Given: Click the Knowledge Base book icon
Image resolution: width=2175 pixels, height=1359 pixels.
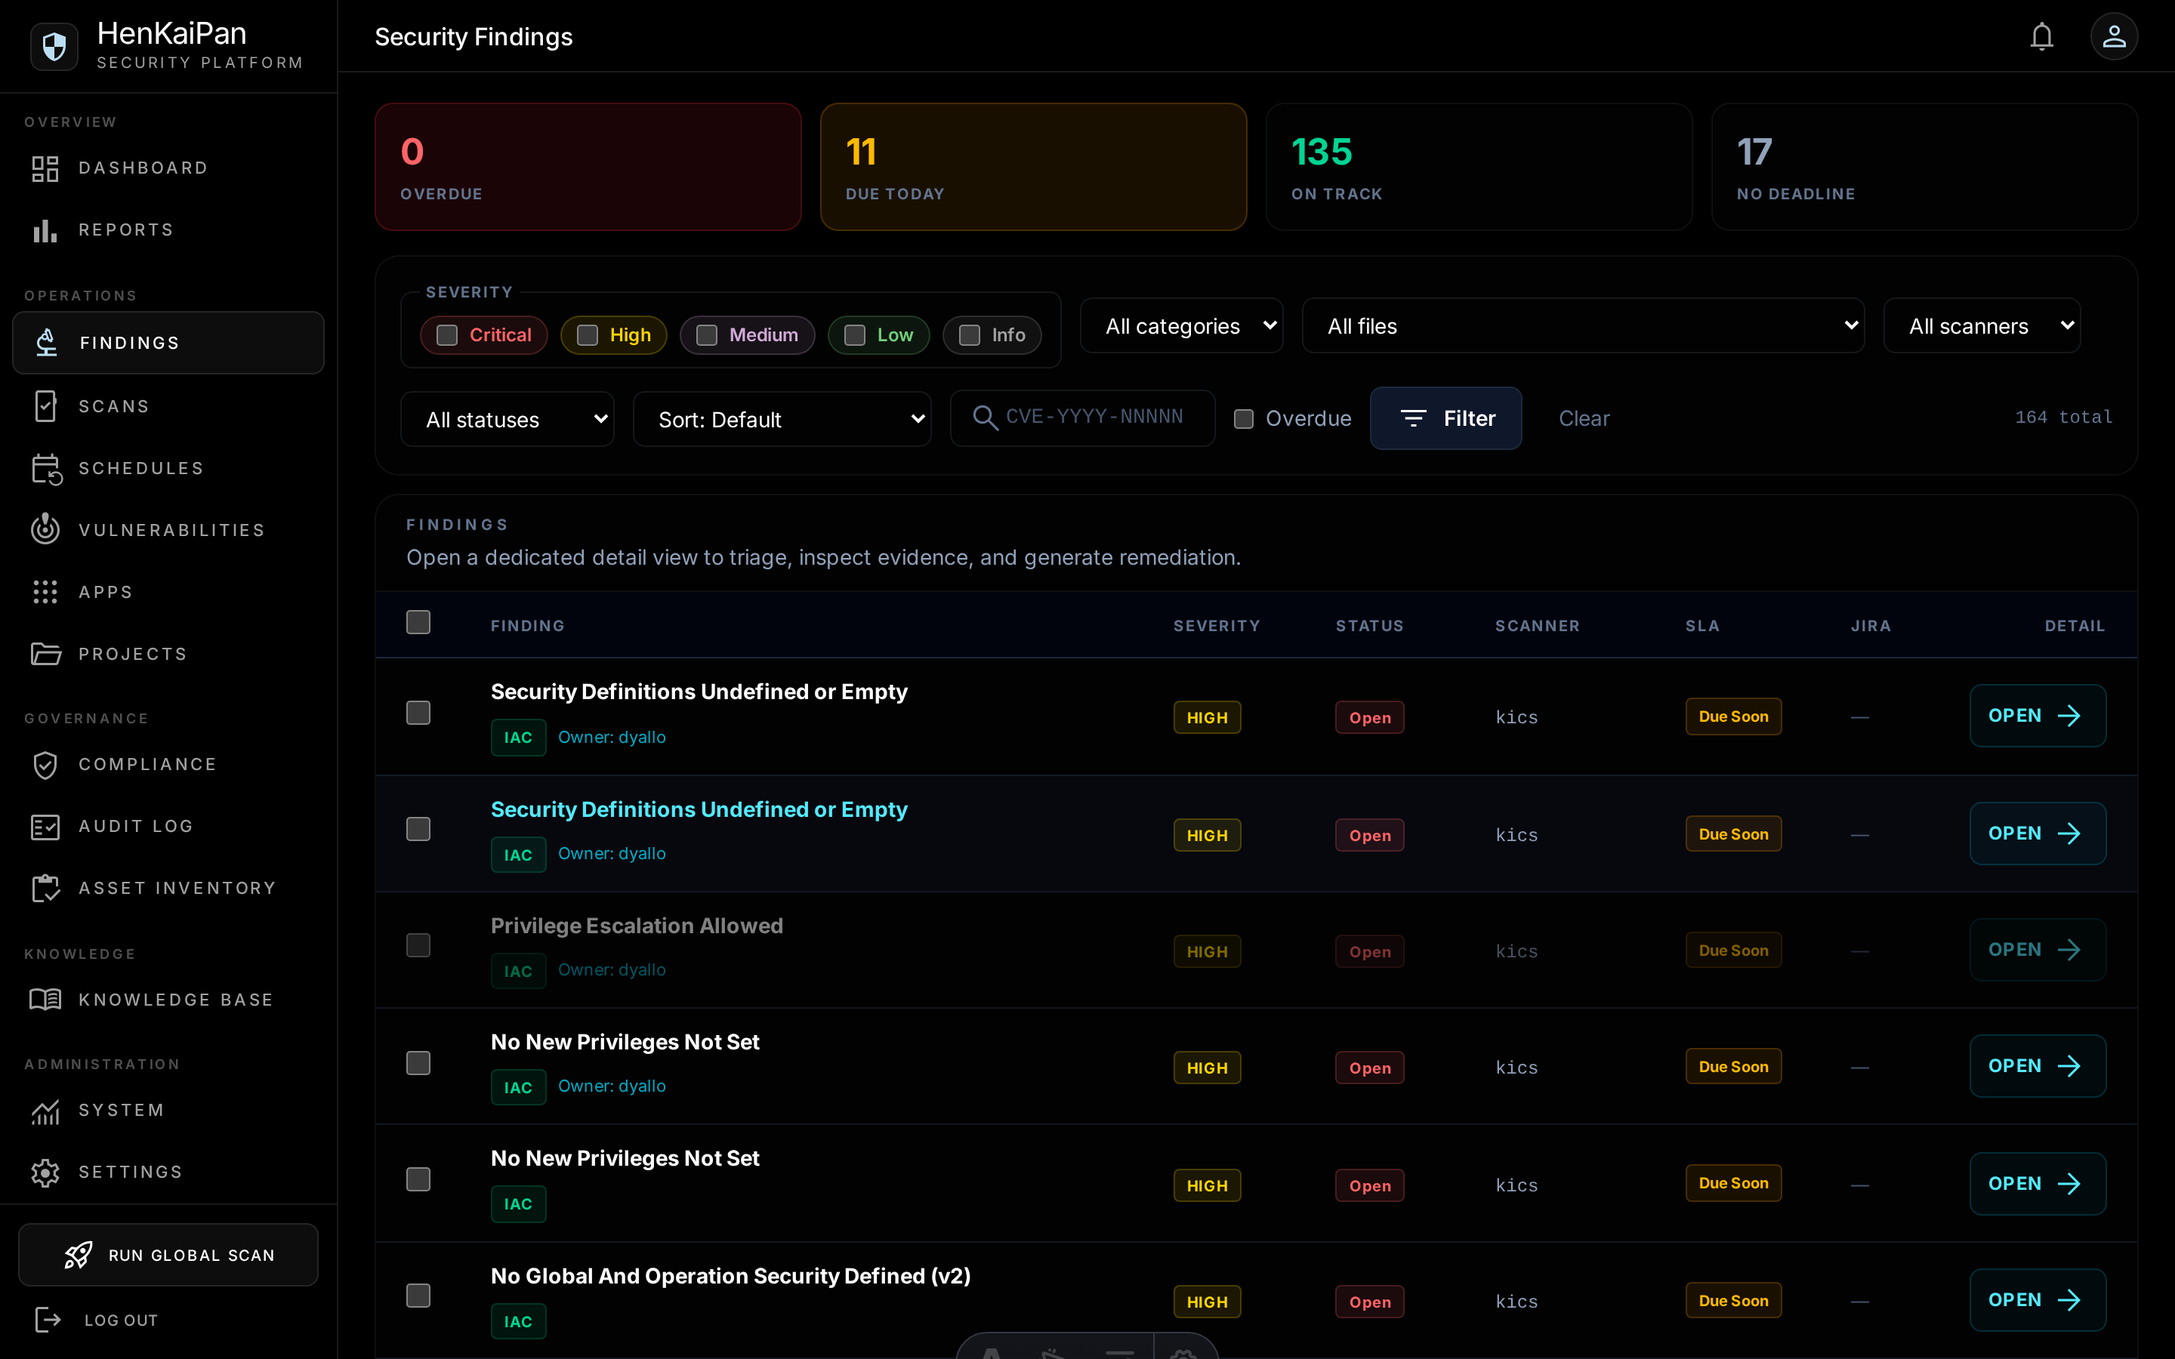Looking at the screenshot, I should 45,1000.
